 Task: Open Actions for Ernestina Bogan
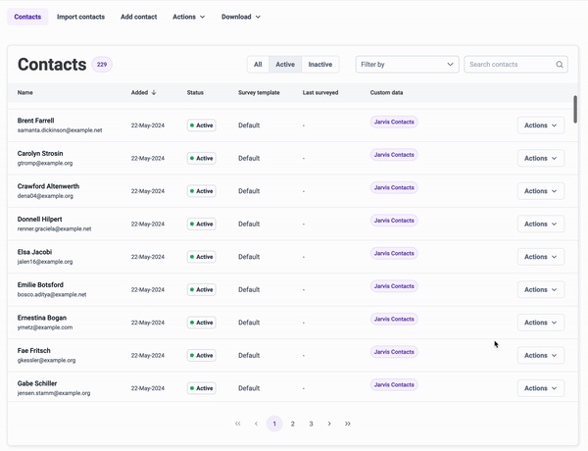[541, 323]
